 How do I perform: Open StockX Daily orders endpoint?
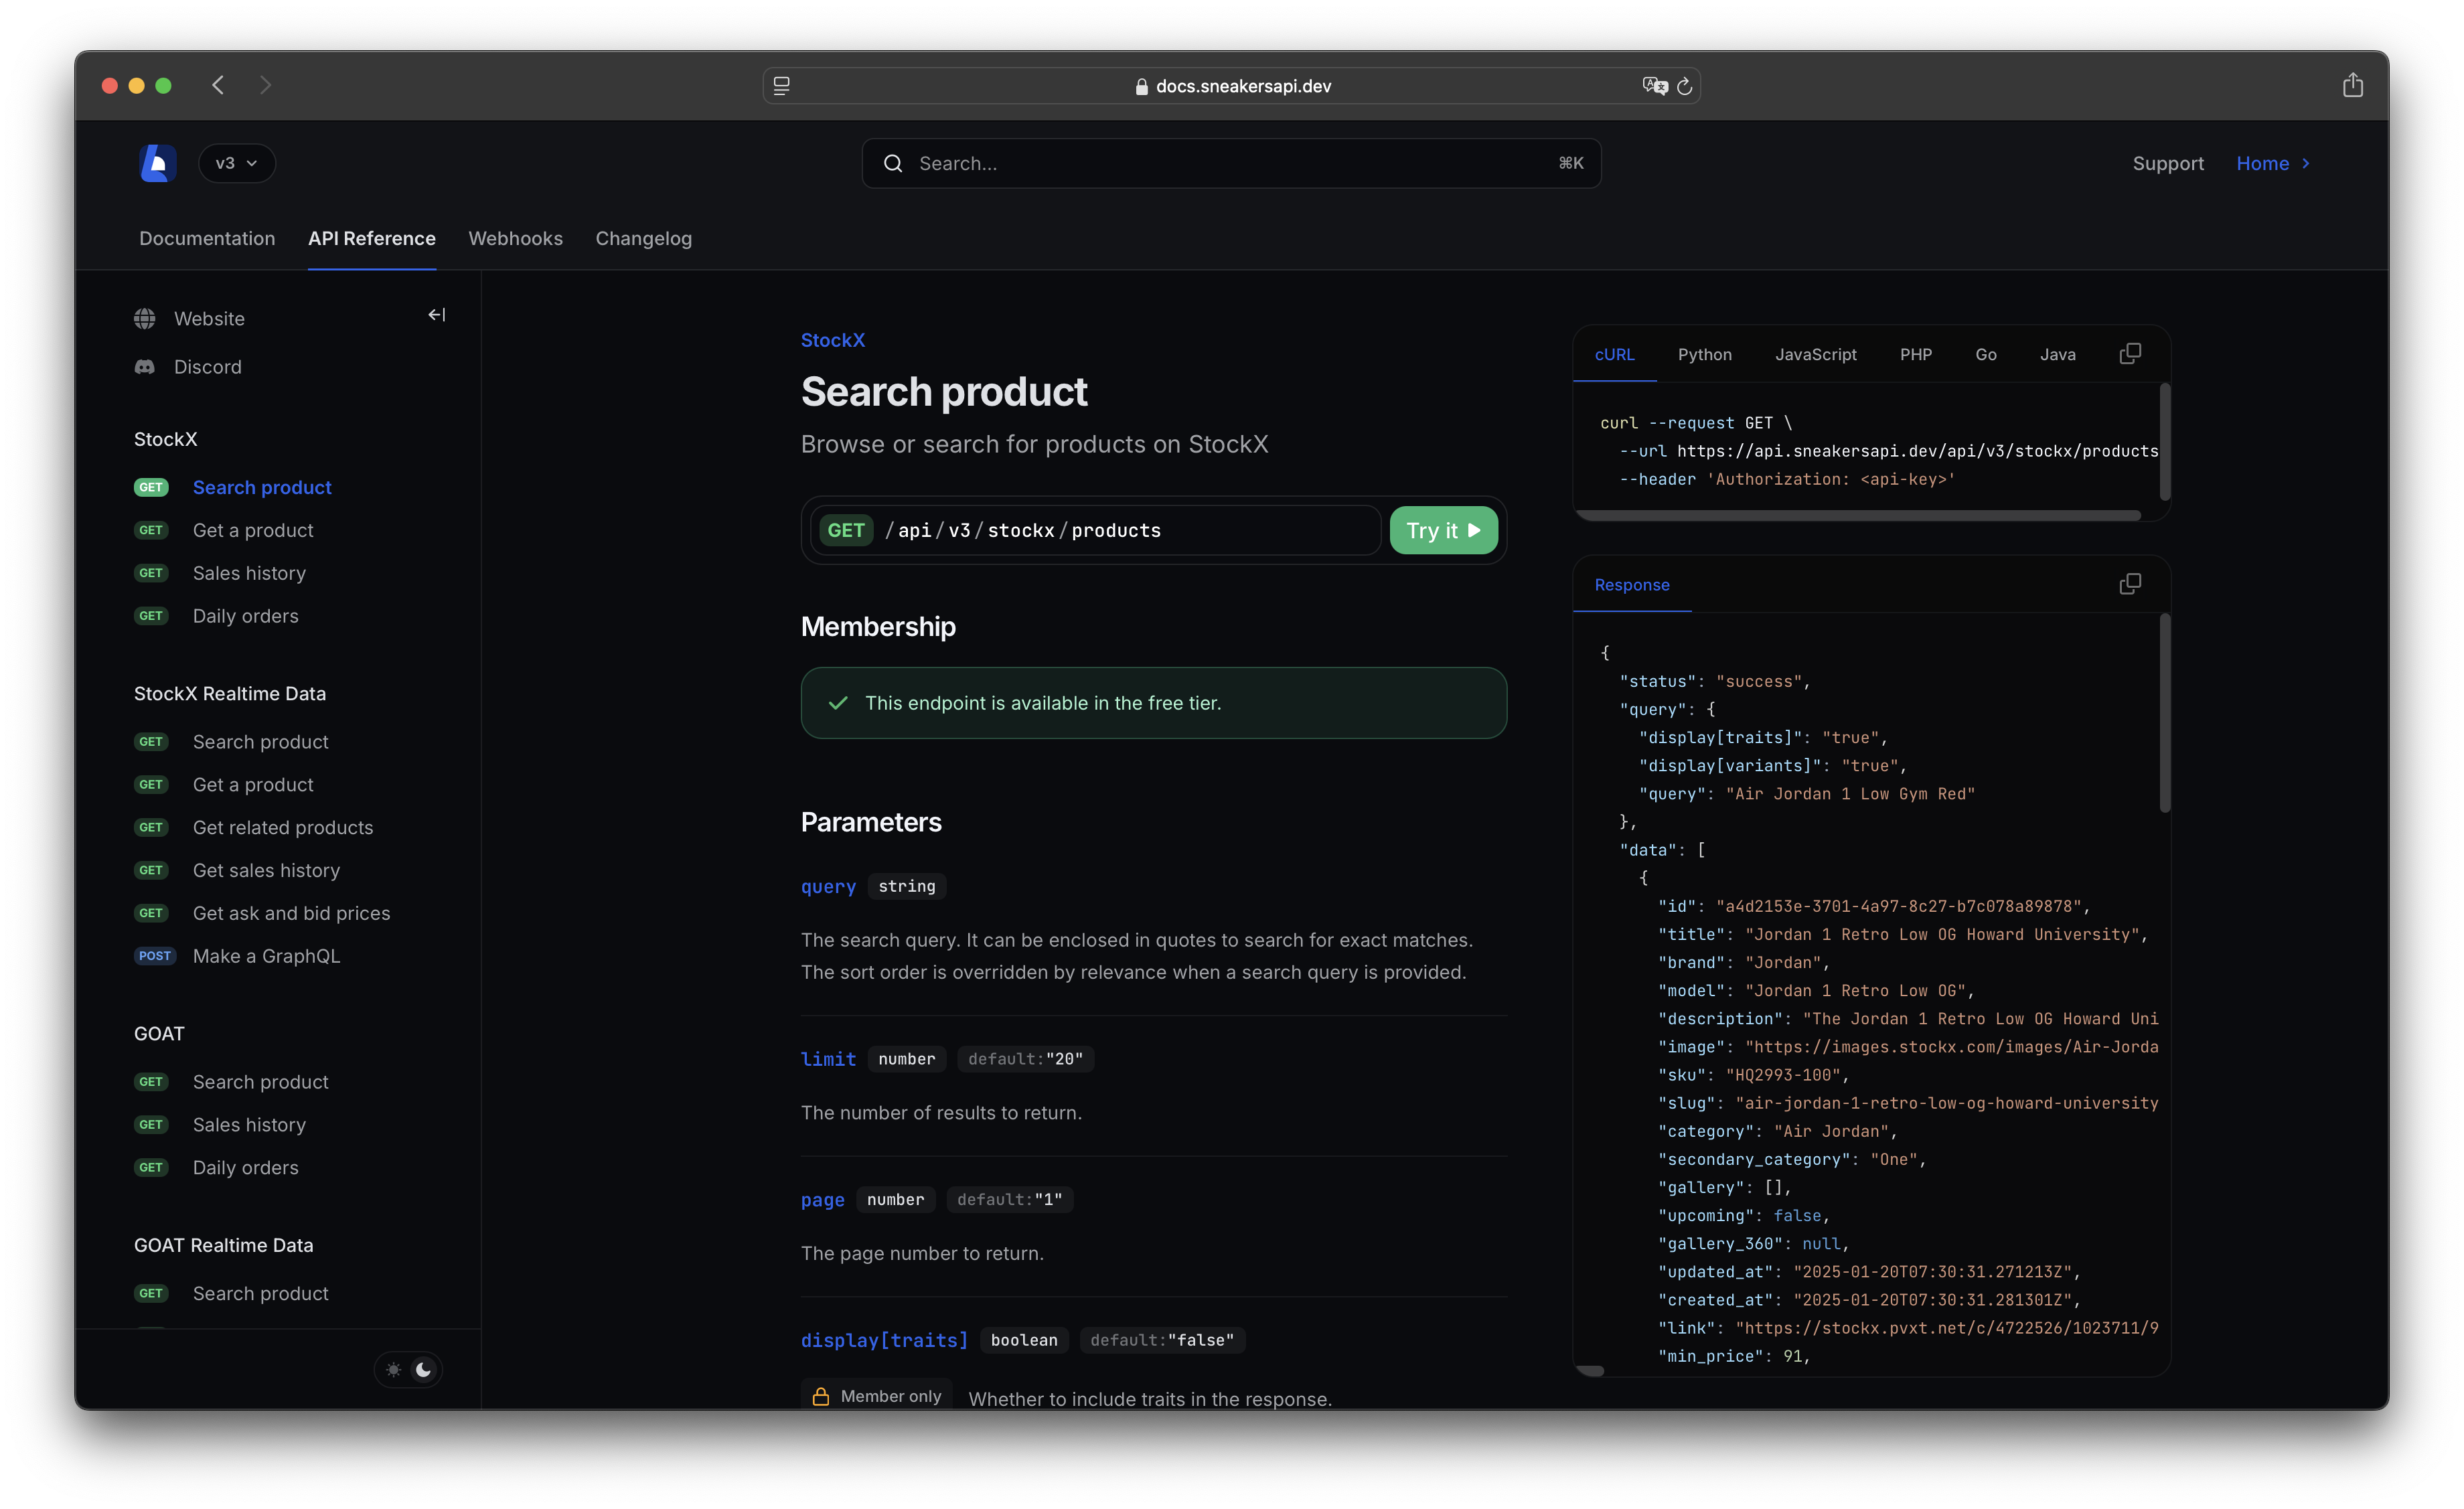coord(245,616)
